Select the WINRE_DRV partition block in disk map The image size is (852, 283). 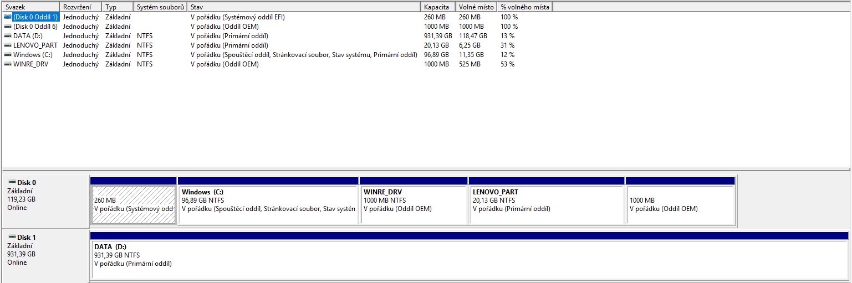coord(414,204)
